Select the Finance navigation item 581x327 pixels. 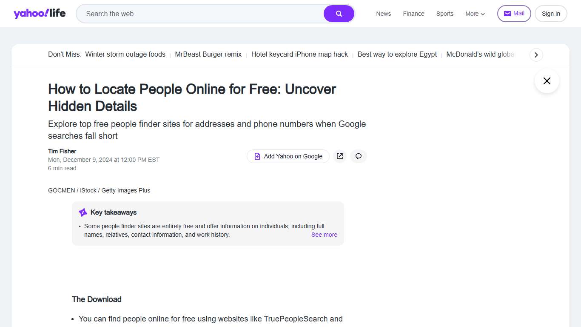413,14
